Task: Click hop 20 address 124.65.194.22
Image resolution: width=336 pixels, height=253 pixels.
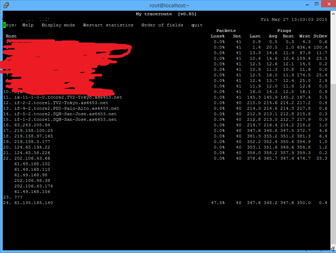Action: pos(32,147)
